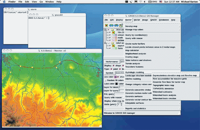
Task: Open the Image menu in GIS Manager
Action: [145, 20]
